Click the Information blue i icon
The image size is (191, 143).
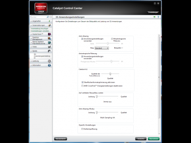[49, 65]
